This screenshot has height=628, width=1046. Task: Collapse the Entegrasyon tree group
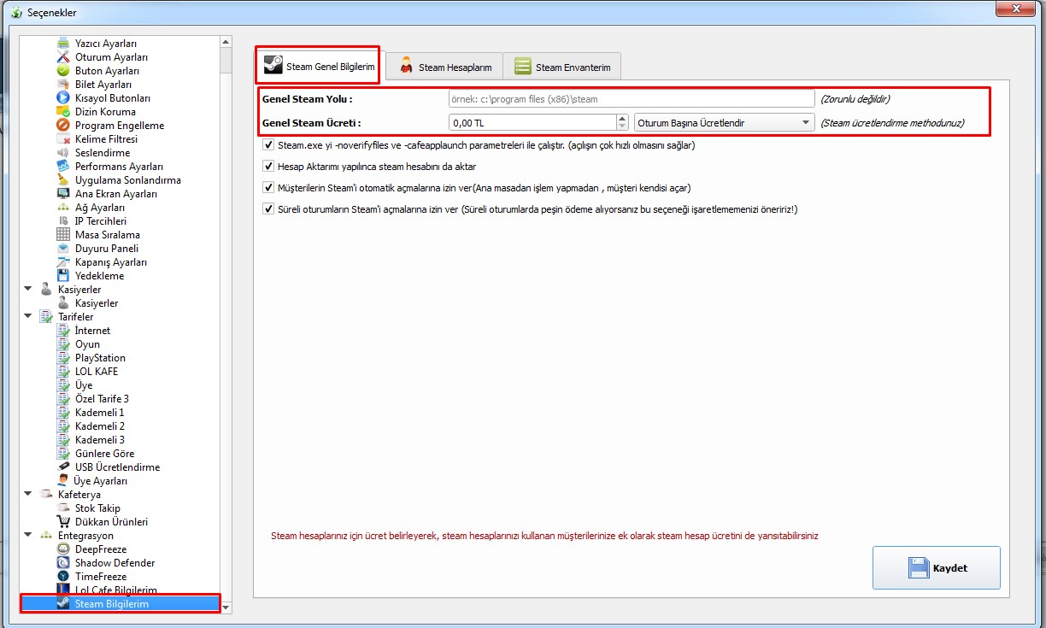click(28, 536)
